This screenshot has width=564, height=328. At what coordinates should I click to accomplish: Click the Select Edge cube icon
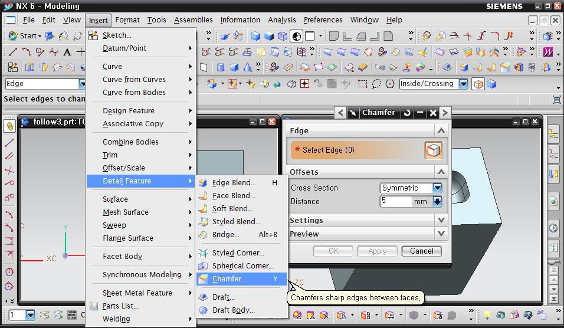click(433, 150)
